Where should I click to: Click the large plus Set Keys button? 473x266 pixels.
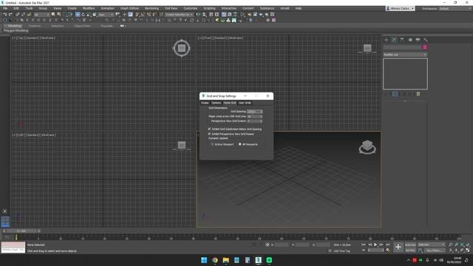(x=398, y=248)
